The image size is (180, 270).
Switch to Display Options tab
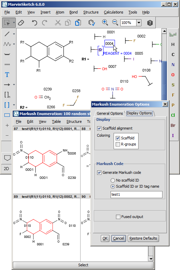tap(139, 113)
